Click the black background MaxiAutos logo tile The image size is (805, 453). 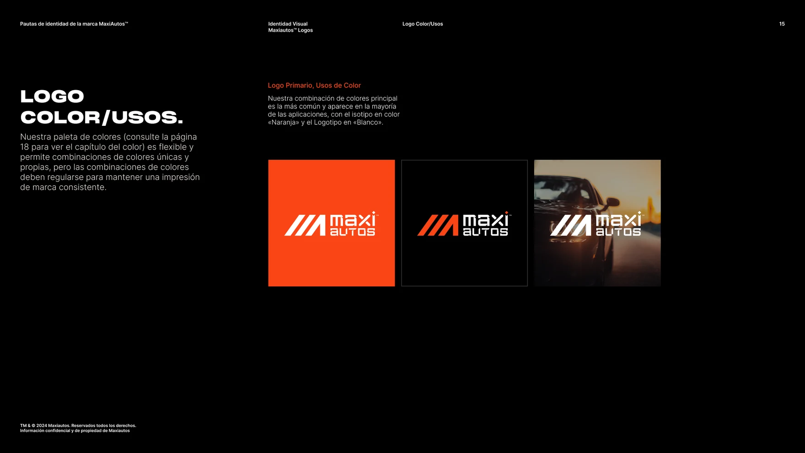click(464, 223)
